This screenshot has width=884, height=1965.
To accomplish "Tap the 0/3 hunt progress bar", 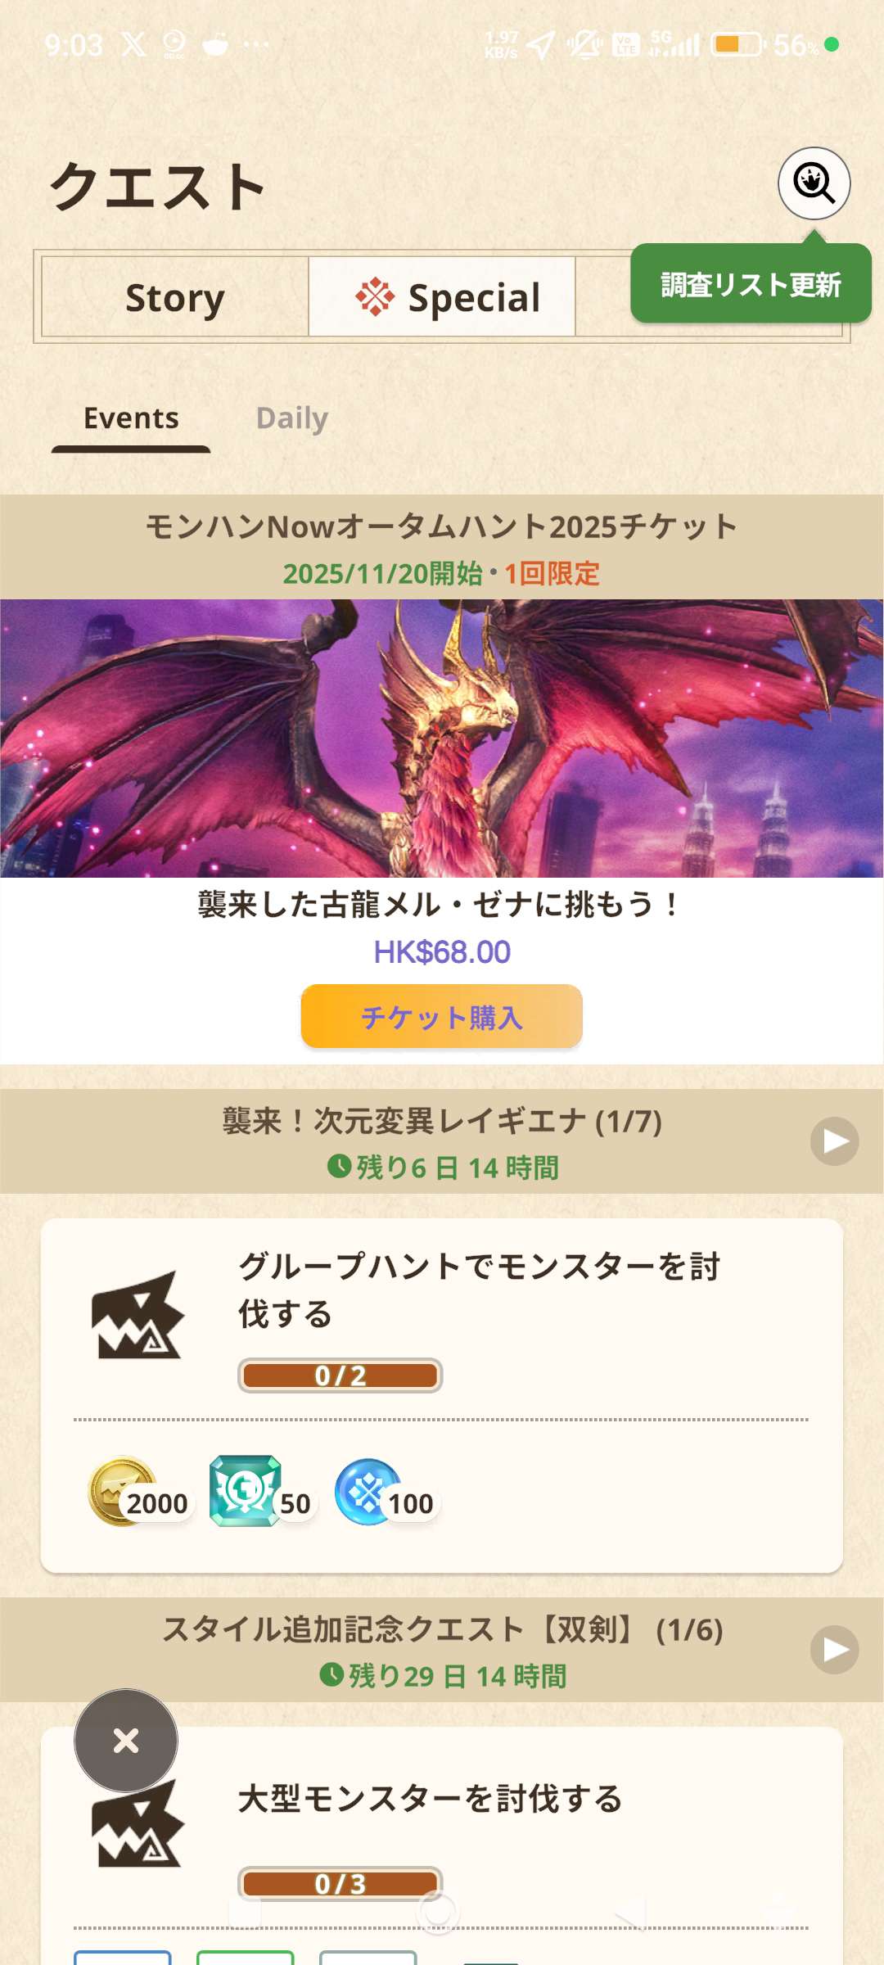I will click(341, 1884).
